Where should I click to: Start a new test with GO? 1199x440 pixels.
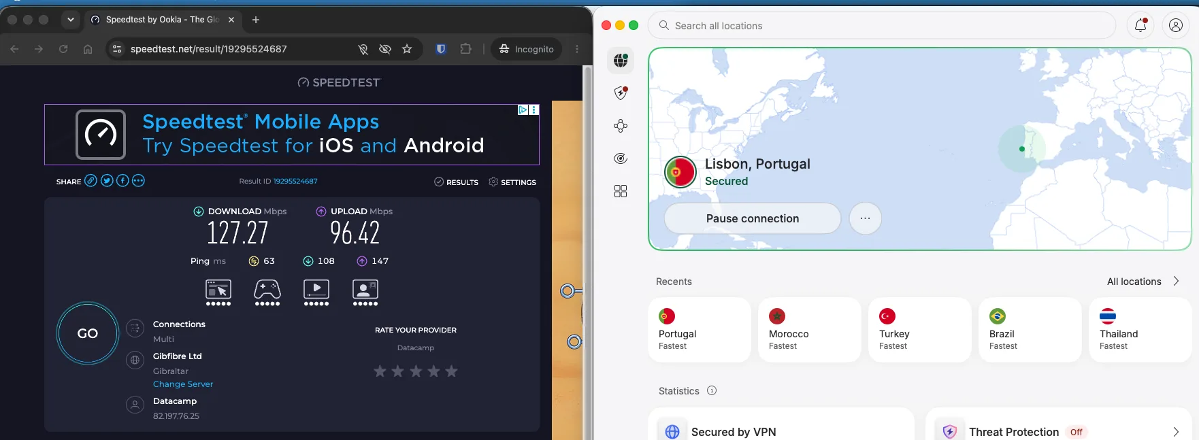point(88,333)
